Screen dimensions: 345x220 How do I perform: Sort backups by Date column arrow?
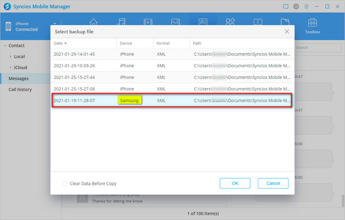pyautogui.click(x=66, y=43)
